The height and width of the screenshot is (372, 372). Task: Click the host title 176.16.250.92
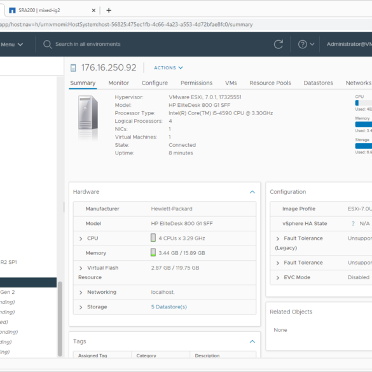point(109,67)
